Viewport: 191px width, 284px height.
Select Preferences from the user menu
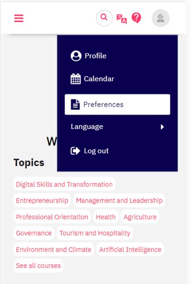pos(118,104)
